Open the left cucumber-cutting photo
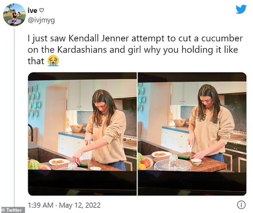 [x=82, y=134]
